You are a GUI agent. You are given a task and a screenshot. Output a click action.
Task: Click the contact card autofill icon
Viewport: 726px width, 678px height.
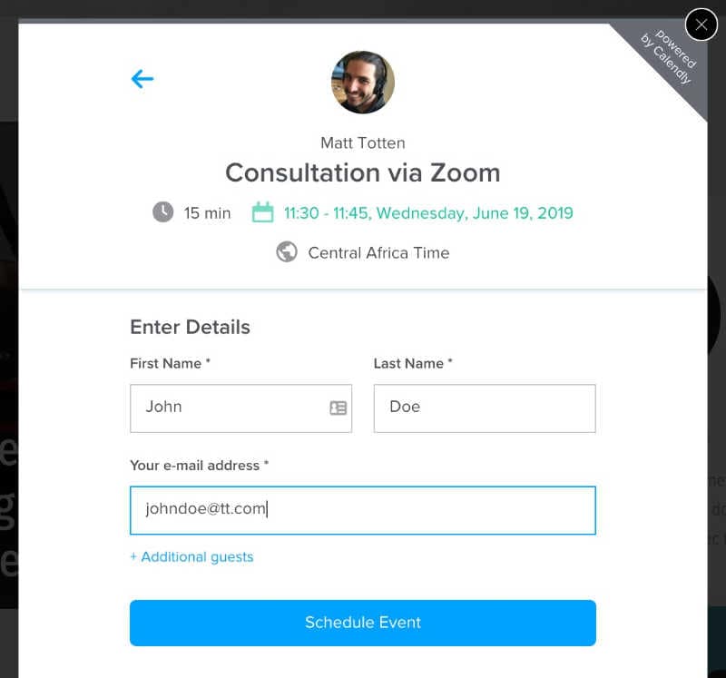point(338,408)
